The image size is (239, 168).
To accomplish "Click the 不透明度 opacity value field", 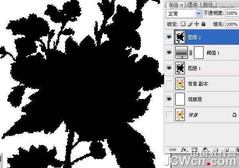I will pos(232,13).
